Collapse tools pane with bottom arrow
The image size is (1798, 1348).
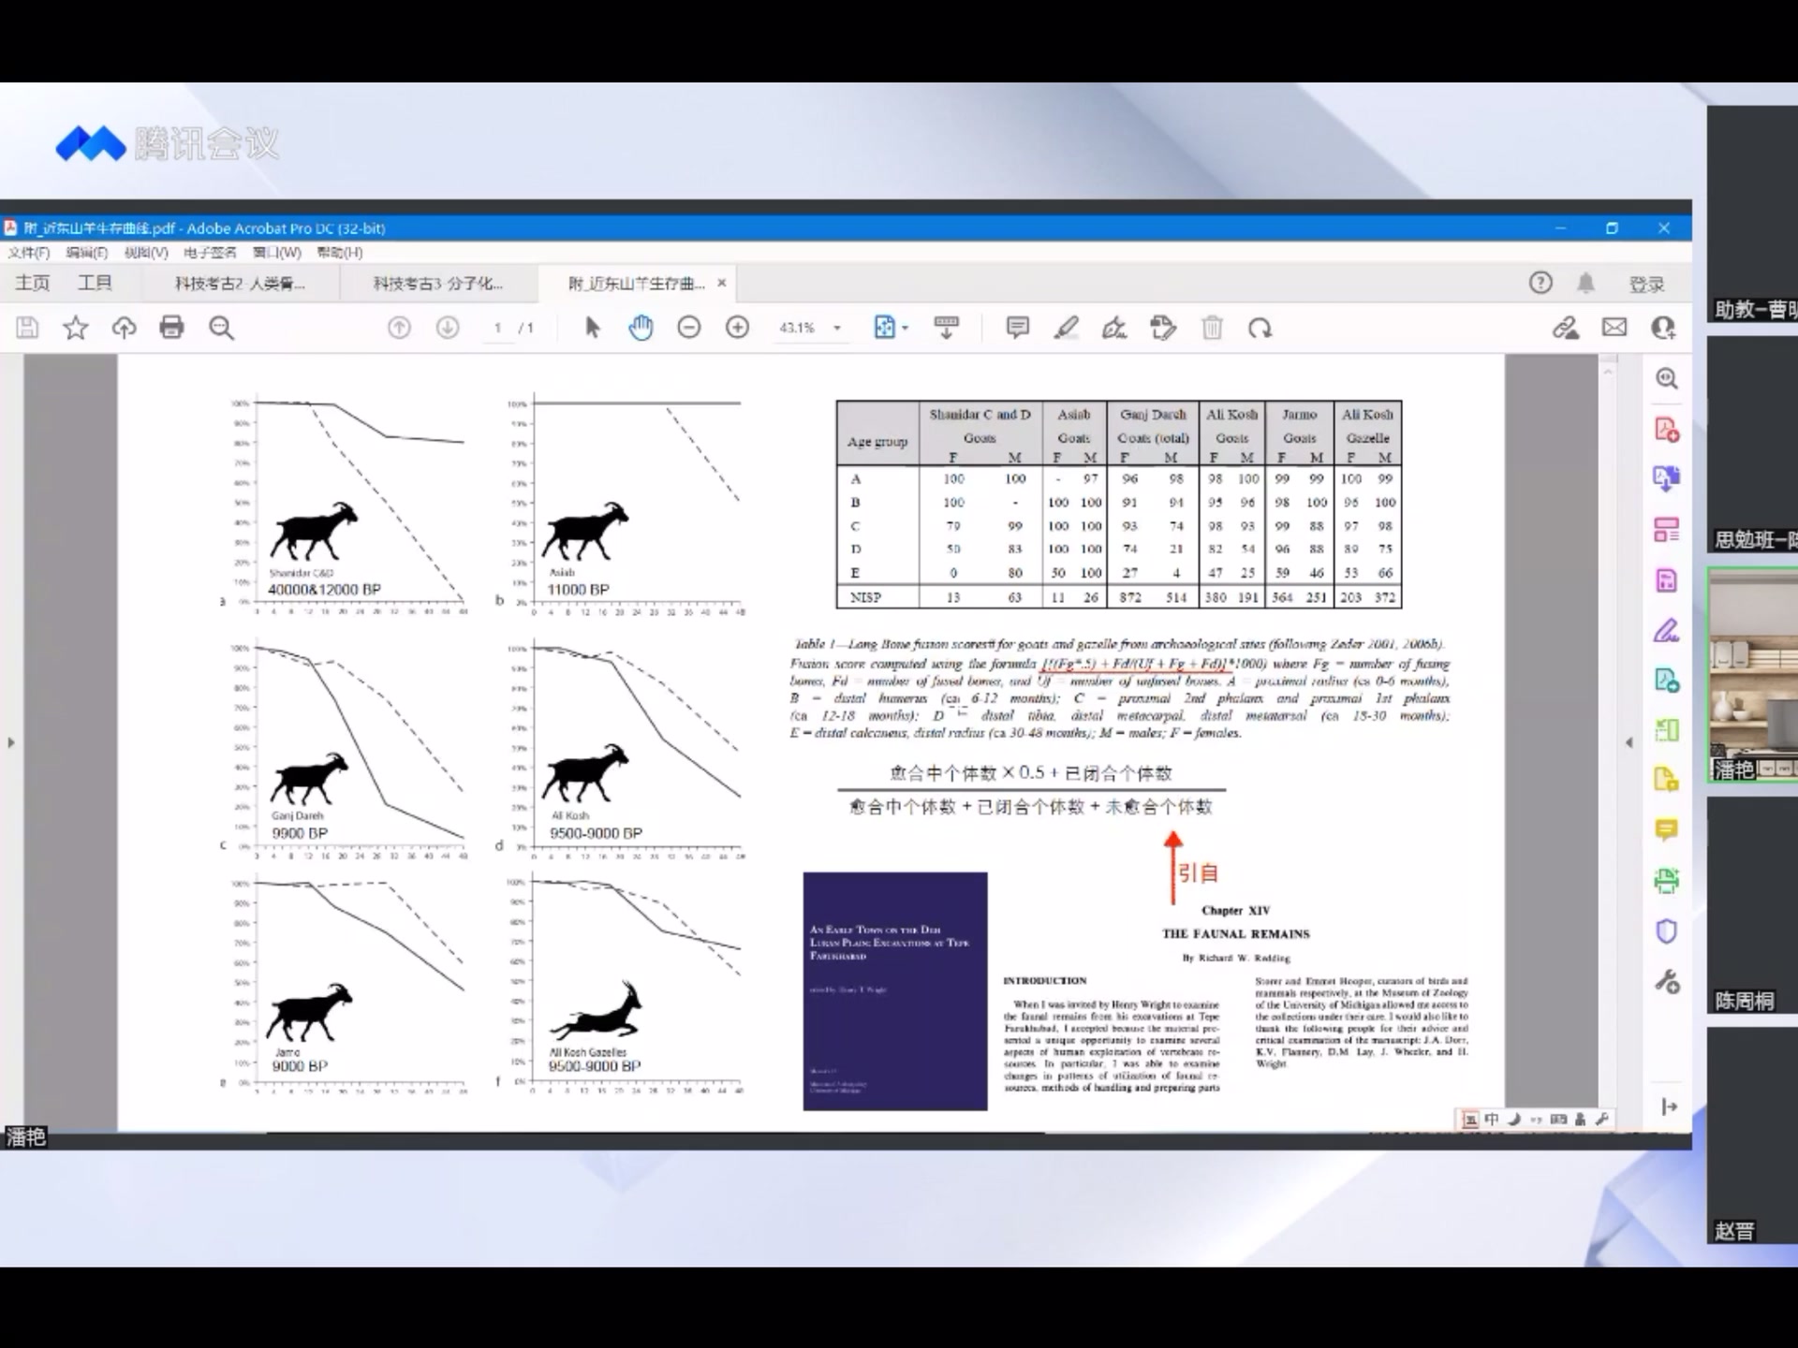(x=1670, y=1107)
